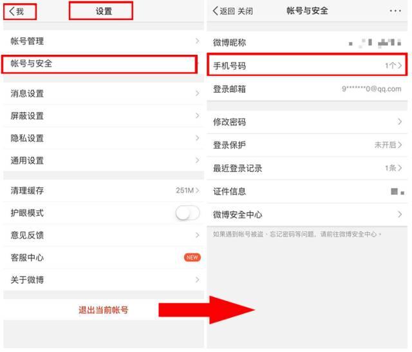Tap 返回 in 帐号与安全 screen
Image resolution: width=412 pixels, height=352 pixels.
click(x=224, y=11)
